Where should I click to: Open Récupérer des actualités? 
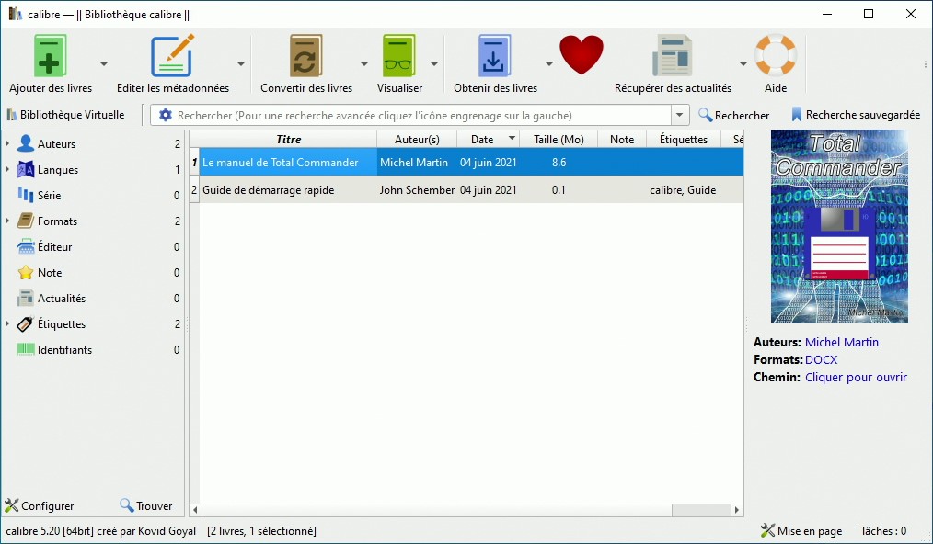tap(673, 57)
